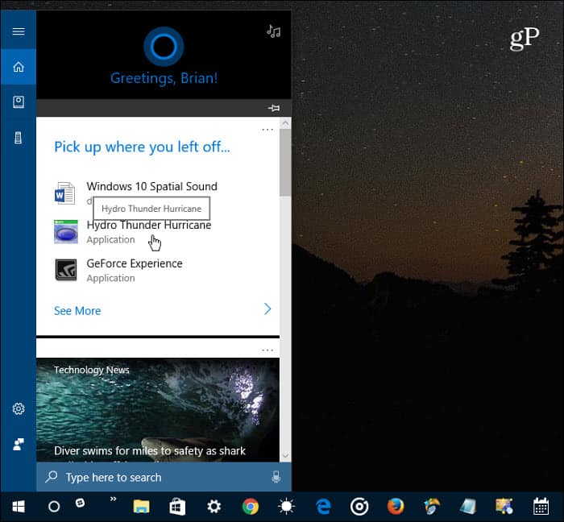The height and width of the screenshot is (522, 564).
Task: Open notepad-style icon on taskbar
Action: tap(468, 507)
